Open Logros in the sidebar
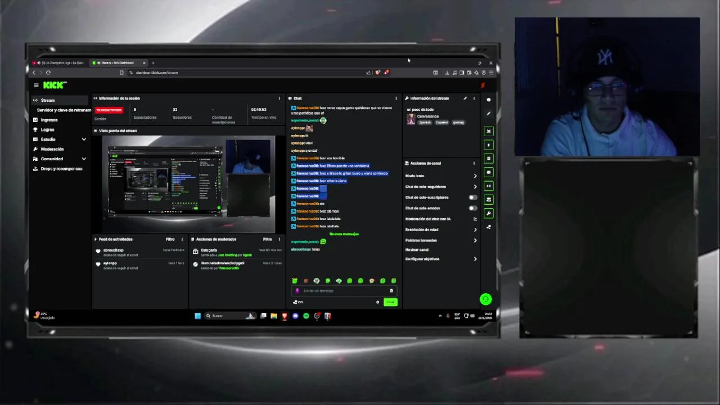 tap(47, 129)
